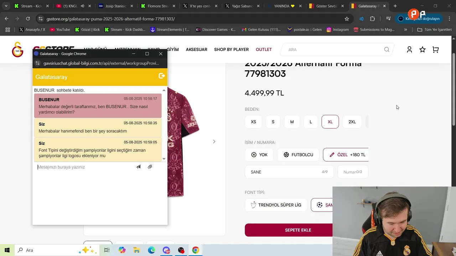
Task: Open Google Chrome from the taskbar
Action: pos(195,250)
